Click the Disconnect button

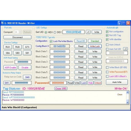click(x=18, y=37)
